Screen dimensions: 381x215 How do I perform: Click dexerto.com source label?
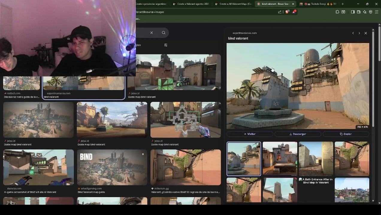[x=14, y=189]
